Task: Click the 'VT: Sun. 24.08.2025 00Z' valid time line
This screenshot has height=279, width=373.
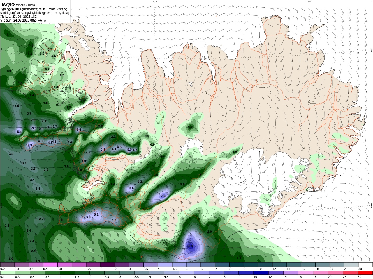Action: pos(23,20)
